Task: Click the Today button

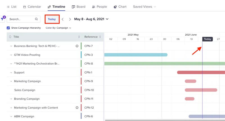Action: (x=52, y=19)
